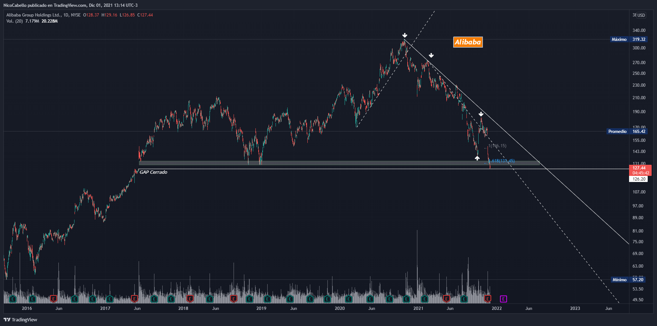Click the GAP Cerrado annotation text
The image size is (657, 326).
coord(153,172)
